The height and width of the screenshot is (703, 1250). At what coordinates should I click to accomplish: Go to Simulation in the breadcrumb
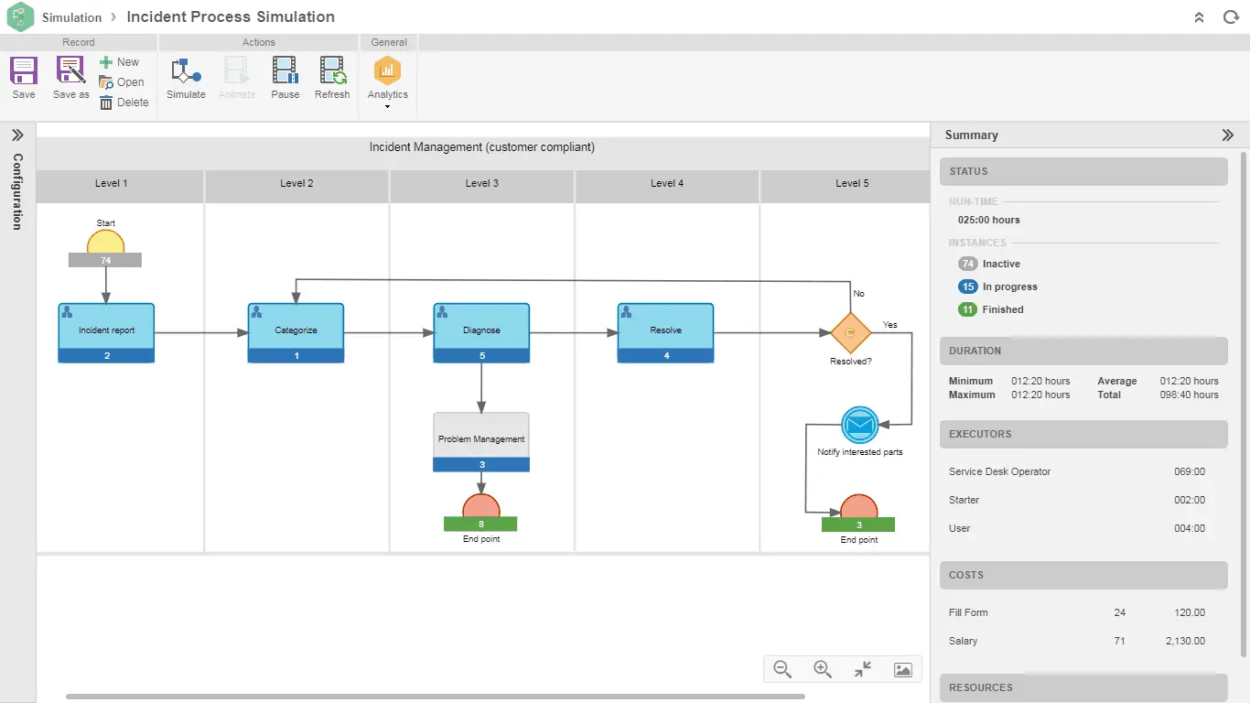pyautogui.click(x=72, y=16)
